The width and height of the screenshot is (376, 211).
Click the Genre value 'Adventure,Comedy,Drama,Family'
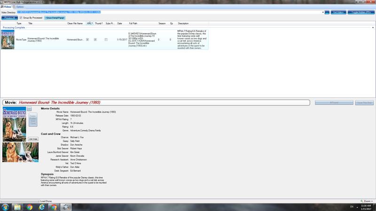click(86, 130)
